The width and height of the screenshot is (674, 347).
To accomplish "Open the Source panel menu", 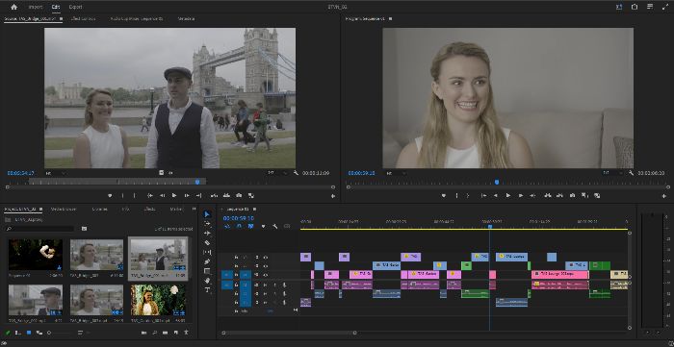I will [x=61, y=19].
